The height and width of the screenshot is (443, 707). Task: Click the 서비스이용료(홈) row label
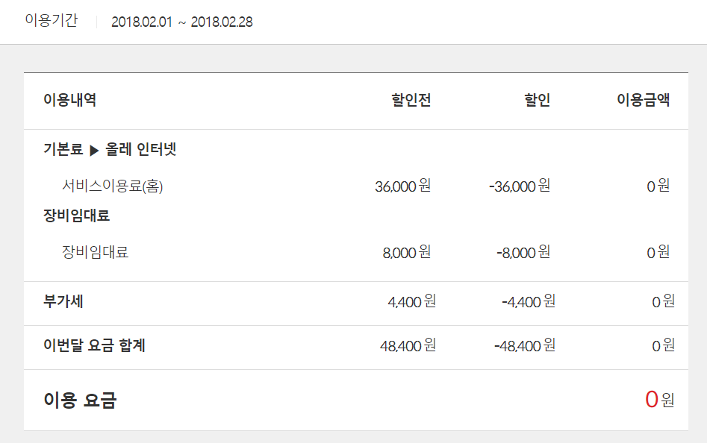coord(113,186)
